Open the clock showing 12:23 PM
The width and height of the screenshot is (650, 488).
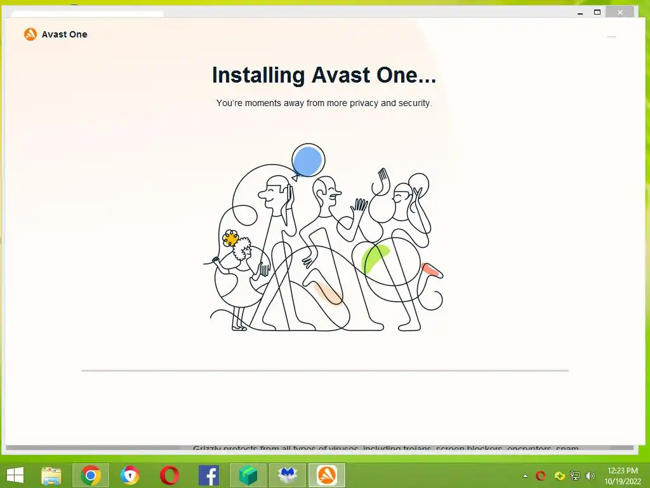pos(623,471)
